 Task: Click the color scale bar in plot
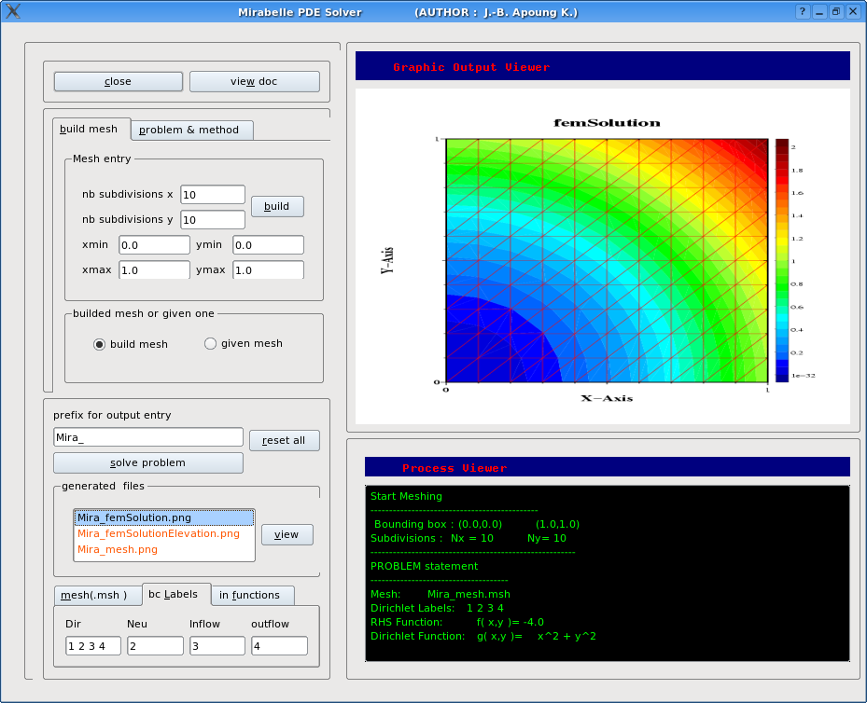pos(782,260)
